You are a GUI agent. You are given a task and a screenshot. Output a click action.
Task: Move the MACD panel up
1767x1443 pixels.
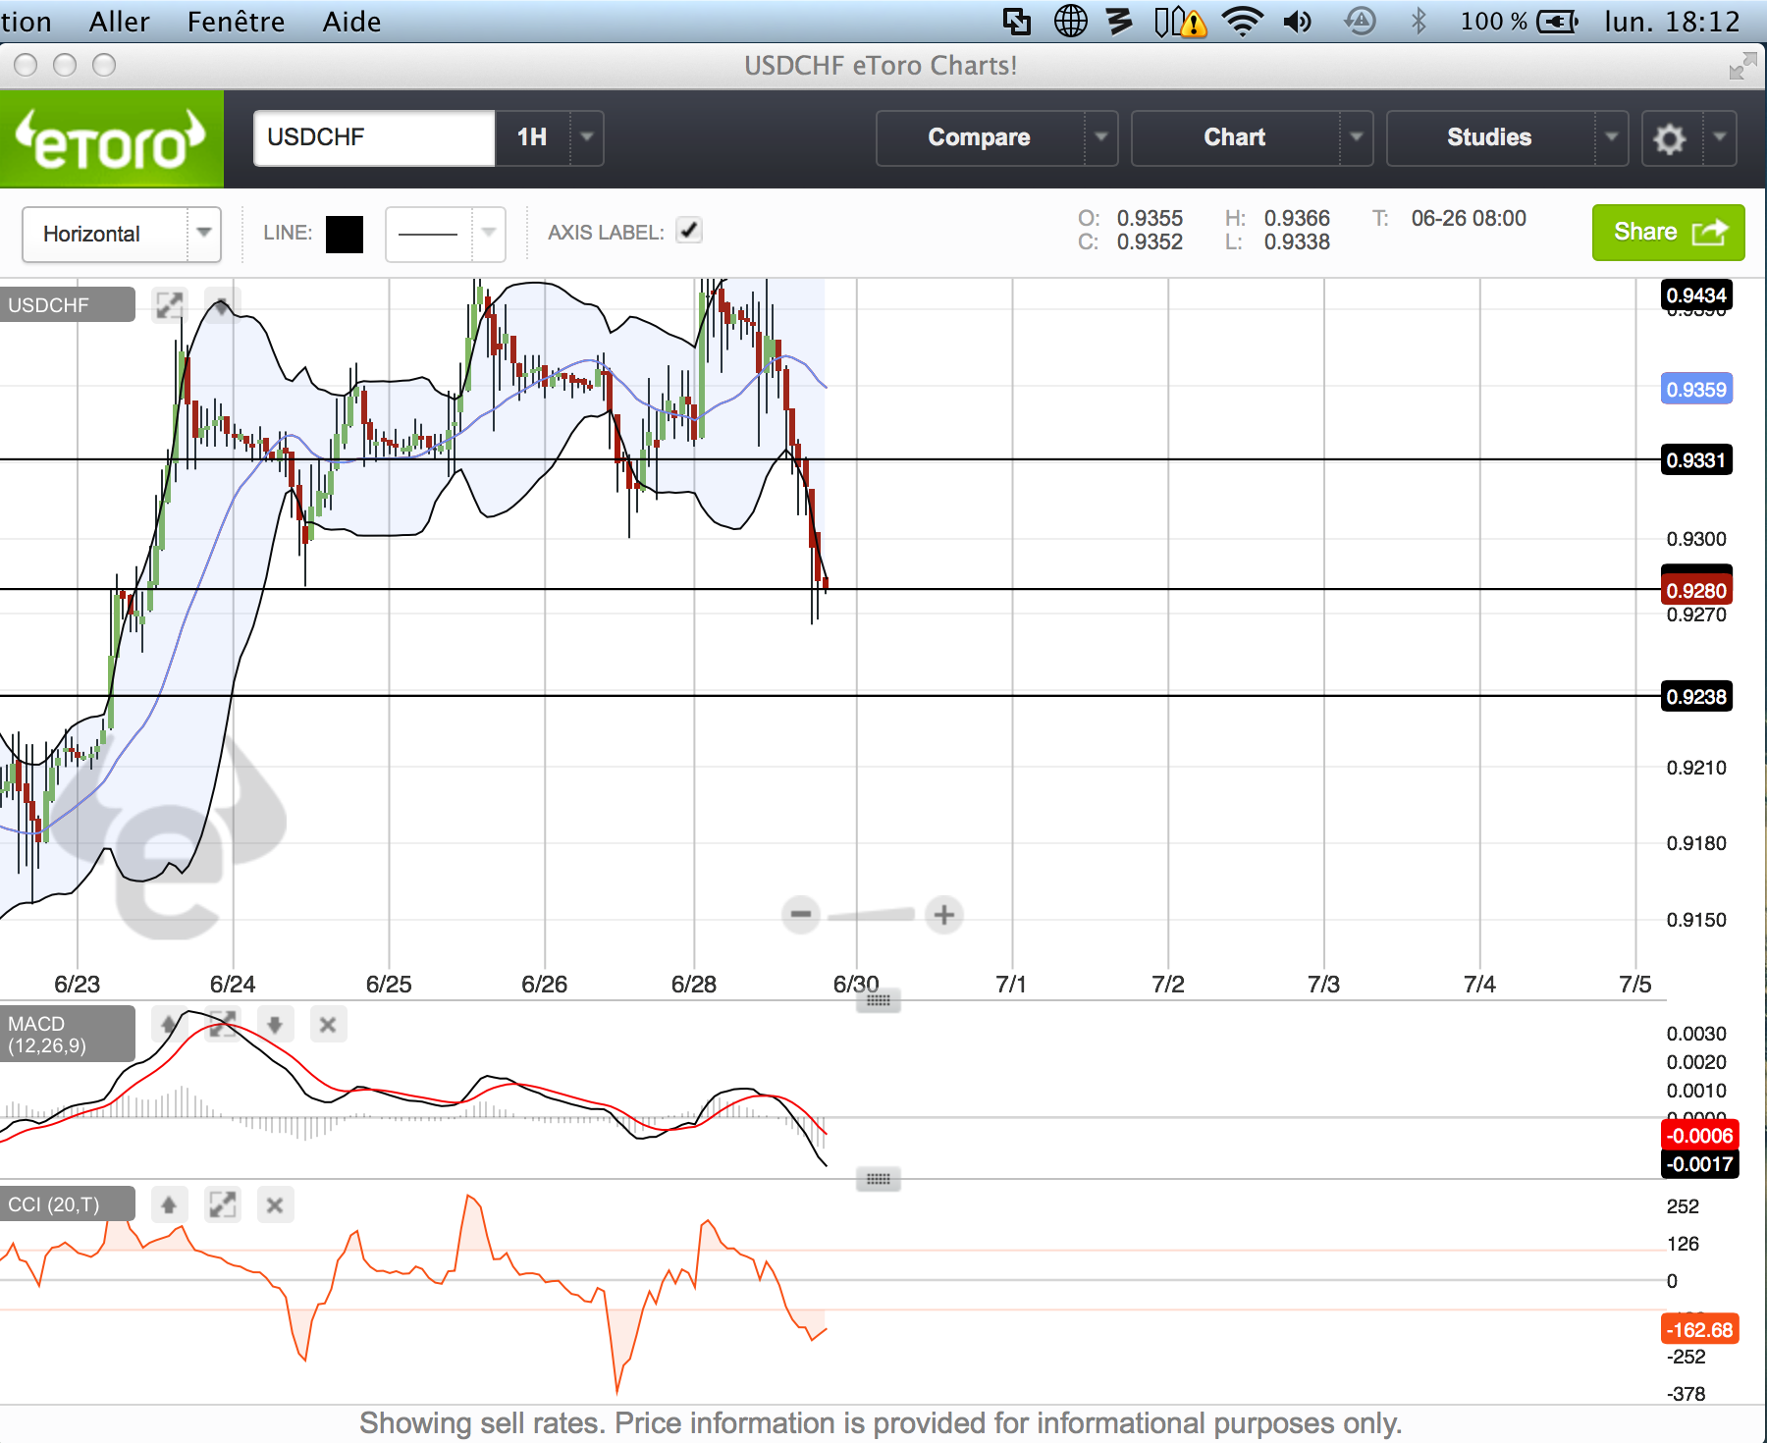(x=169, y=1025)
